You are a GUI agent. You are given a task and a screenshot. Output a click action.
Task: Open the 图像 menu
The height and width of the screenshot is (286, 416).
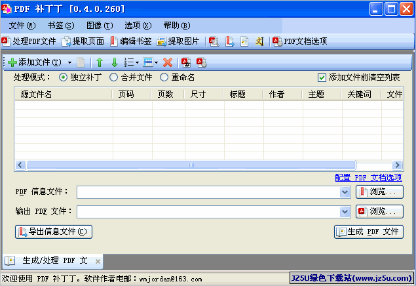(100, 26)
